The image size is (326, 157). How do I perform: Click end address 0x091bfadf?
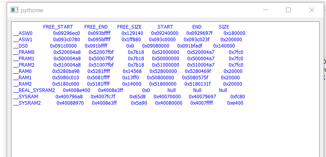click(x=190, y=46)
